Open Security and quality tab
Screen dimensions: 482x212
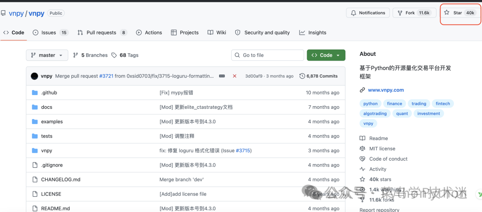point(262,33)
